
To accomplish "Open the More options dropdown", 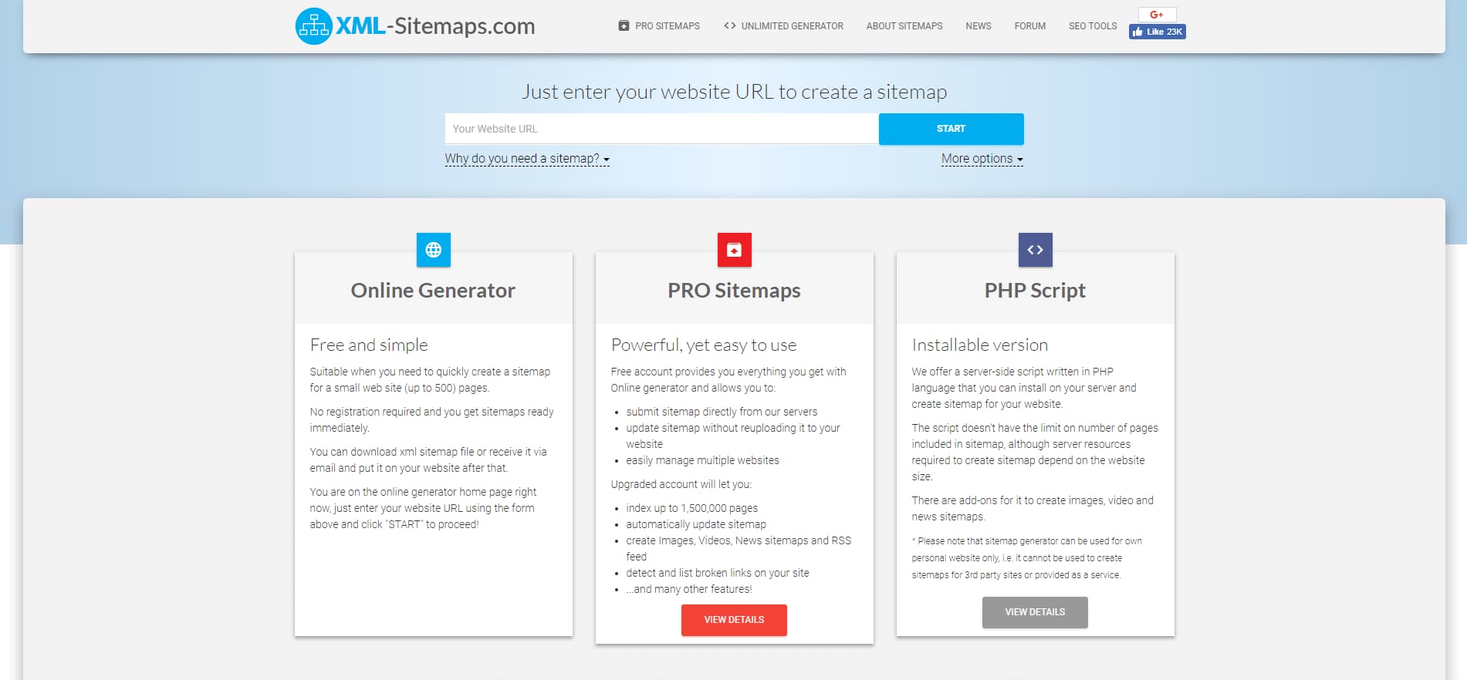I will point(977,159).
